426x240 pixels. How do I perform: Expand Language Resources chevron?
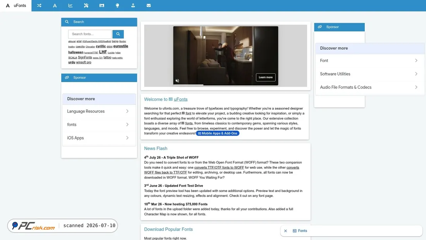pos(127,111)
